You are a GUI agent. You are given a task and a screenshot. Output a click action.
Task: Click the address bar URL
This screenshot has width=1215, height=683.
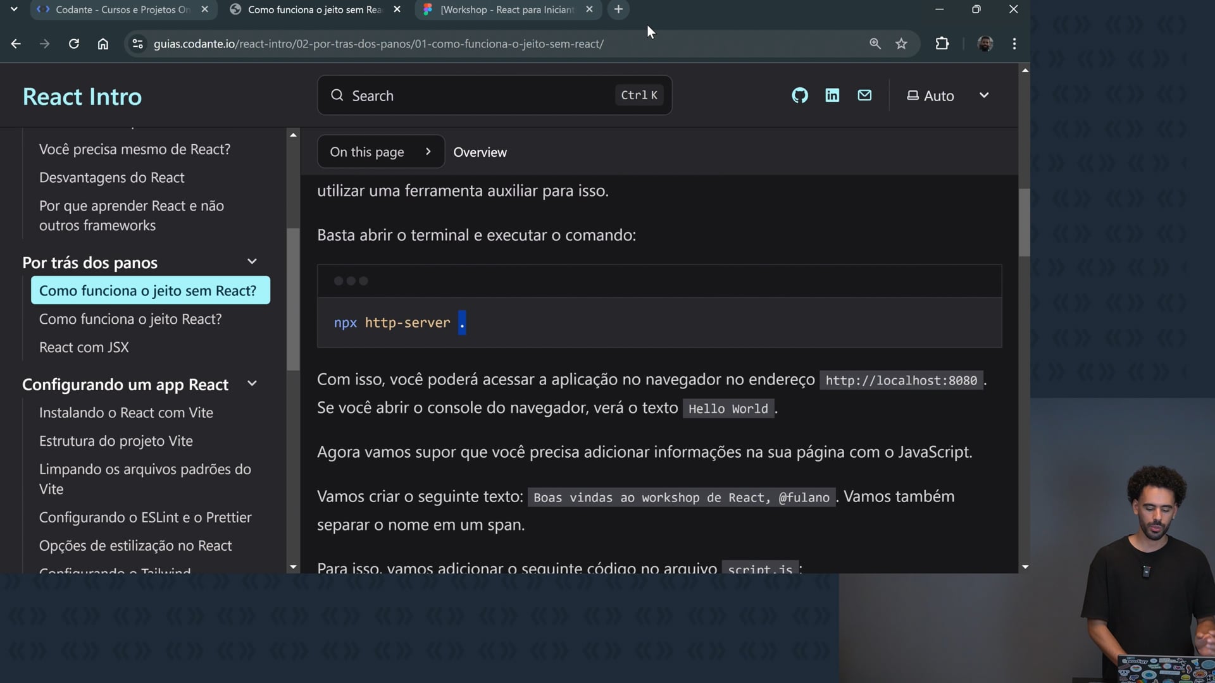[x=378, y=44]
